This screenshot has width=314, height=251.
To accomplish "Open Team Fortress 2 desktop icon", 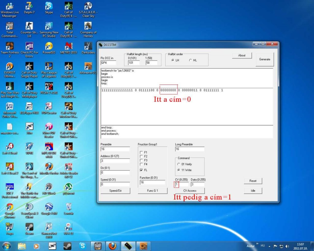I will [x=10, y=50].
